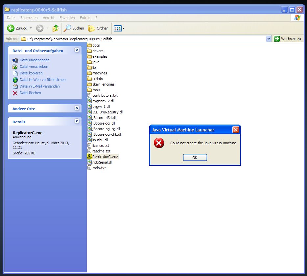Click Datei verschieben link
The width and height of the screenshot is (307, 276).
pyautogui.click(x=34, y=67)
